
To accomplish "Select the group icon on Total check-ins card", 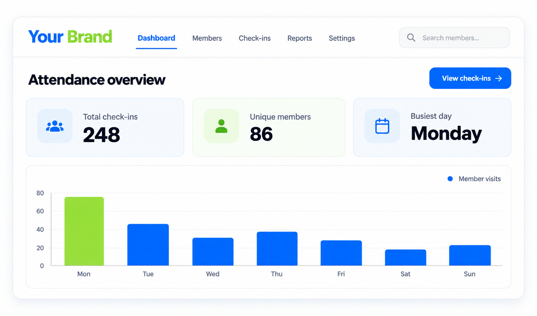I will pos(55,126).
